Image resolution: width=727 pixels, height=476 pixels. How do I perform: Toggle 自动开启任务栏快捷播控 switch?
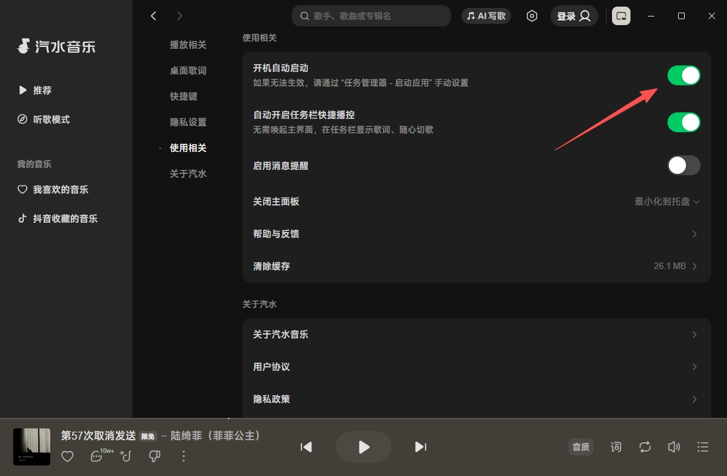pos(683,122)
